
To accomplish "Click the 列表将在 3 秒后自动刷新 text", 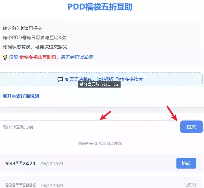I will 100,144.
